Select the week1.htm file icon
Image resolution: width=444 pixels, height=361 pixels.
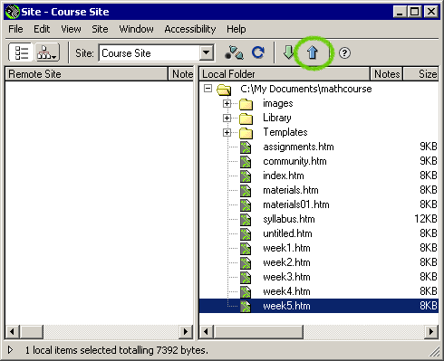(246, 249)
